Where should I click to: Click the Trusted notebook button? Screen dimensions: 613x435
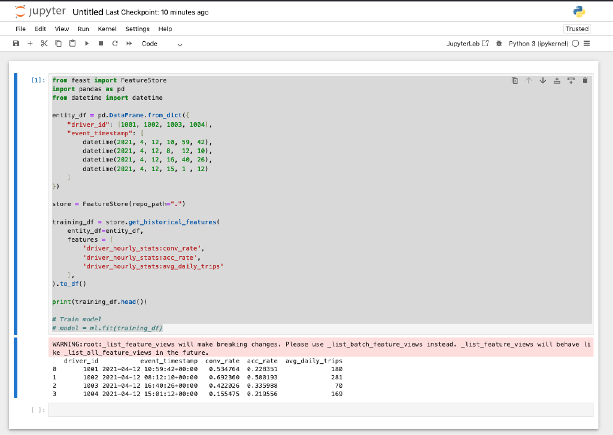click(577, 29)
